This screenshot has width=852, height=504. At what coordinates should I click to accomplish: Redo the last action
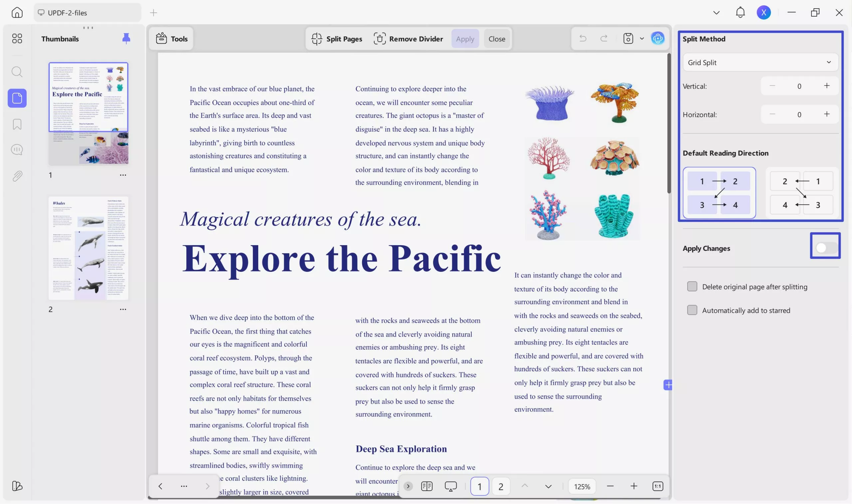(x=604, y=38)
